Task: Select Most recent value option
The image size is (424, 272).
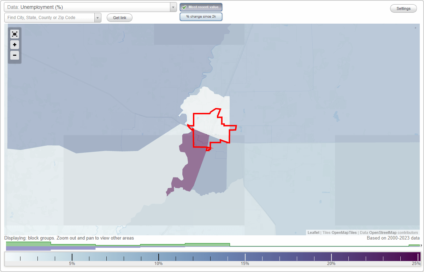Action: [x=201, y=7]
